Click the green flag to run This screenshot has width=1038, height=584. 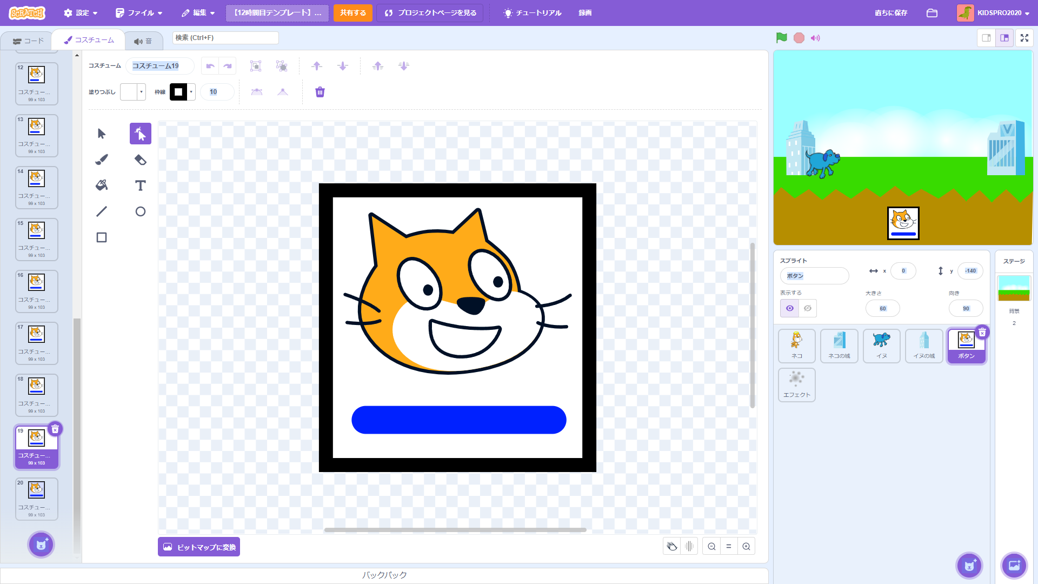click(x=781, y=38)
